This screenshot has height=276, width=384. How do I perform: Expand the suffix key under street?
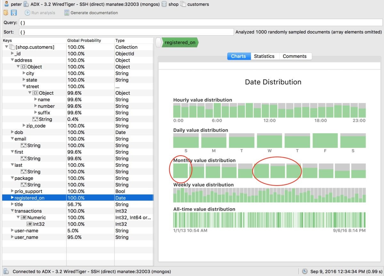tap(36, 113)
